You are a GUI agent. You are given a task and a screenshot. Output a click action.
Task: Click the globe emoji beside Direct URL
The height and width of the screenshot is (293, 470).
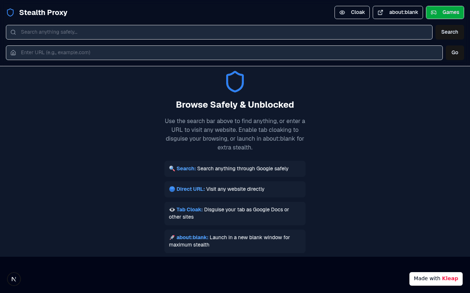click(x=172, y=189)
